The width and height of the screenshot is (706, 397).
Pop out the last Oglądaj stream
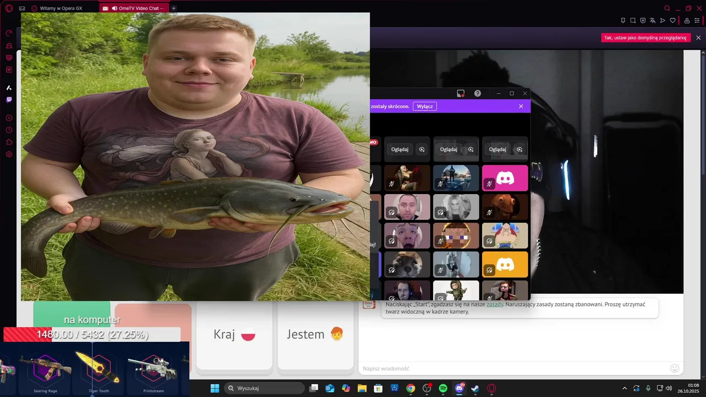coord(520,149)
